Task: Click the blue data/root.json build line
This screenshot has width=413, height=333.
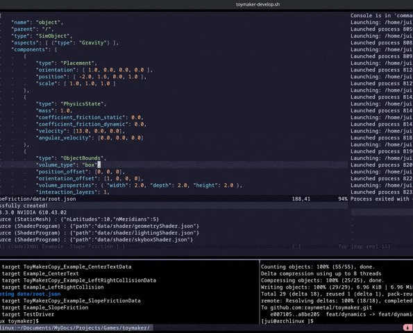Action: click(30, 294)
